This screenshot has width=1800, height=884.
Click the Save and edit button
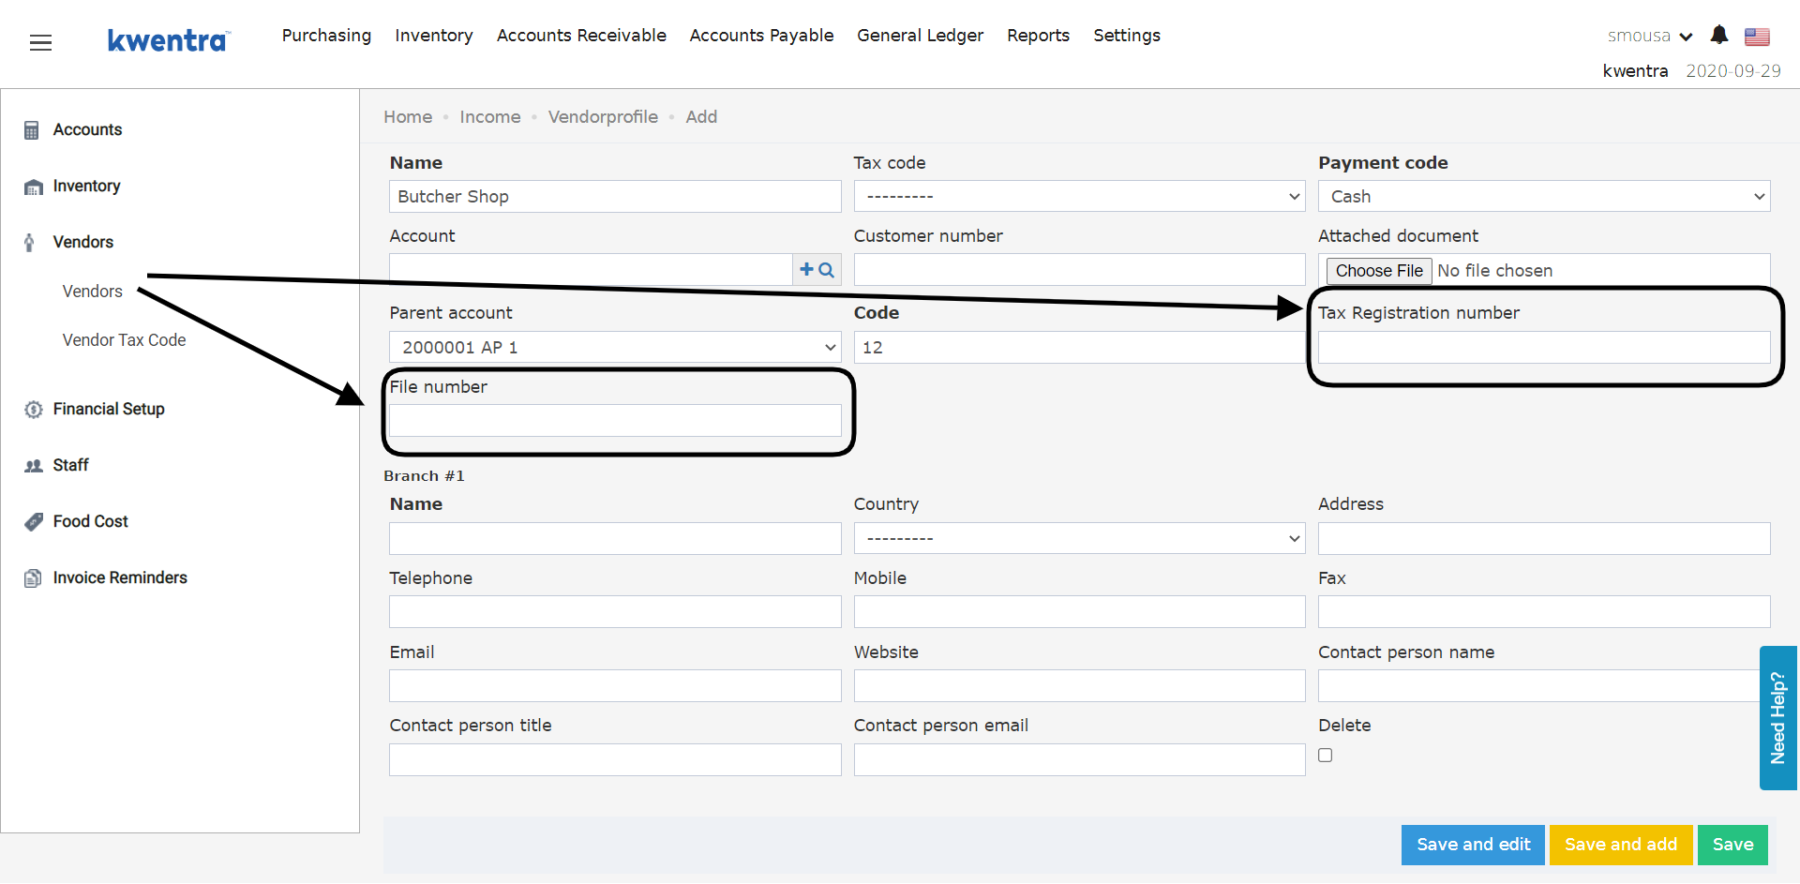[1473, 845]
